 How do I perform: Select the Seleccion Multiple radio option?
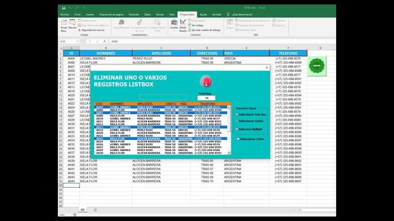[x=249, y=129]
